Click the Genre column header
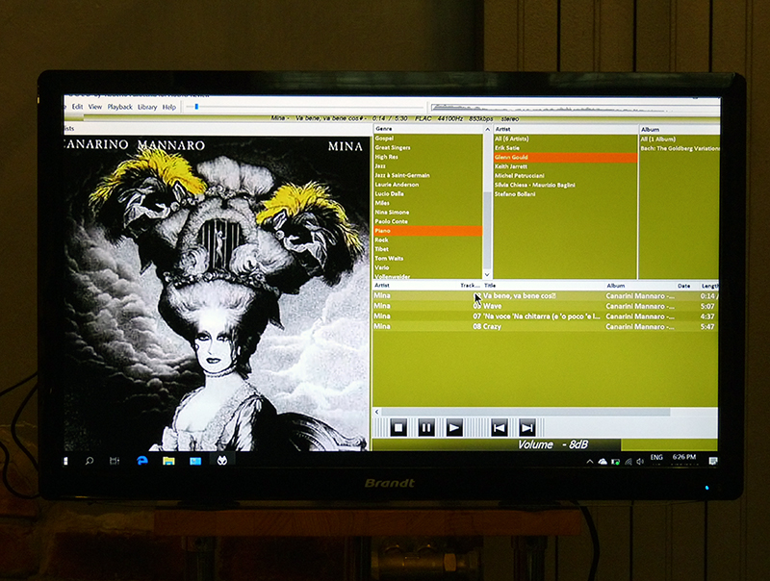The image size is (770, 581). click(428, 129)
